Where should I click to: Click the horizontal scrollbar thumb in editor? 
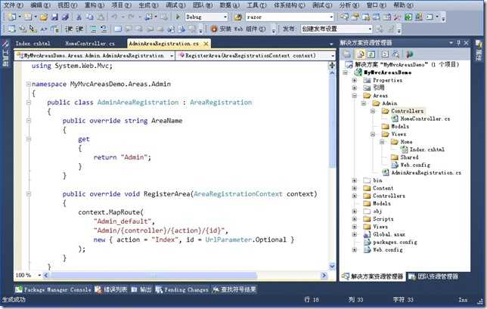154,275
